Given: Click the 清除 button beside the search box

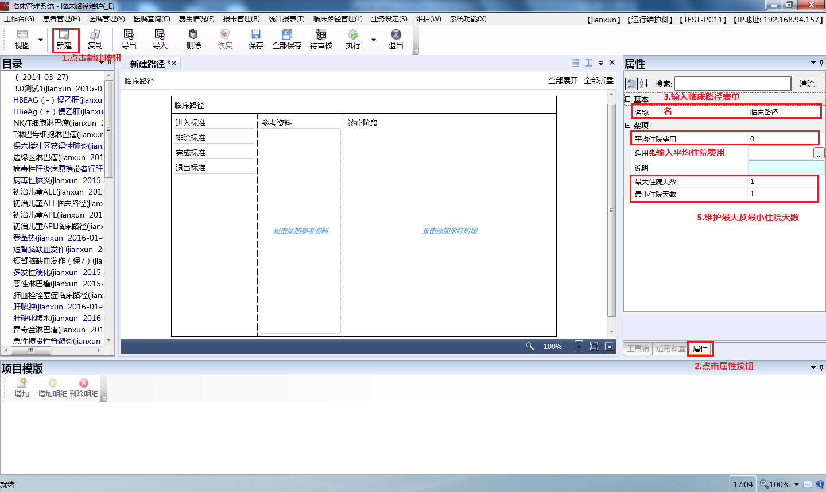Looking at the screenshot, I should [807, 83].
